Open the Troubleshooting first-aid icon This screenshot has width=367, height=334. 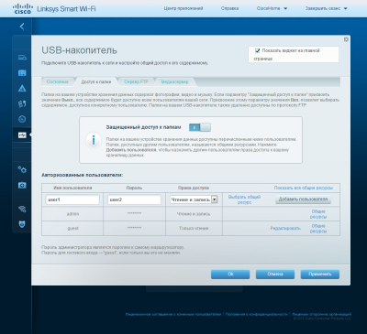point(22,185)
